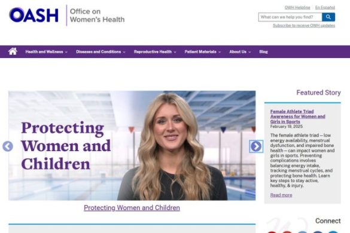Click the Protecting Women and Children banner image
This screenshot has height=233, width=350.
click(132, 145)
